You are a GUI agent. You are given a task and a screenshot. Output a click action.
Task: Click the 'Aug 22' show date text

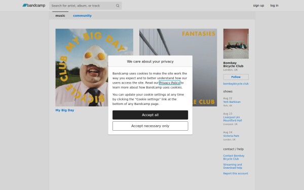click(x=227, y=98)
